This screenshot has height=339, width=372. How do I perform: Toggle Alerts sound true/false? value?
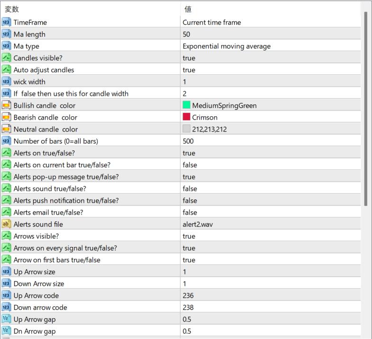[x=190, y=188]
